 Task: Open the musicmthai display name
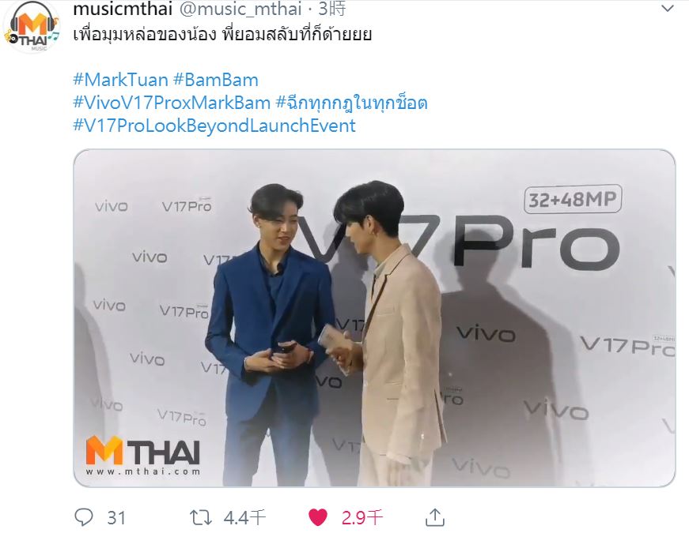click(x=123, y=9)
